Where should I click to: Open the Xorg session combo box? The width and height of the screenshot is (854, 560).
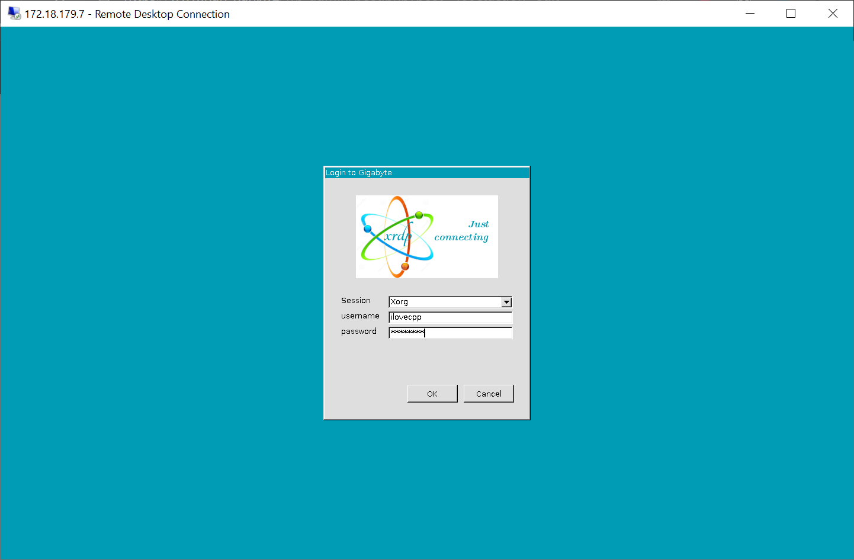click(x=445, y=302)
